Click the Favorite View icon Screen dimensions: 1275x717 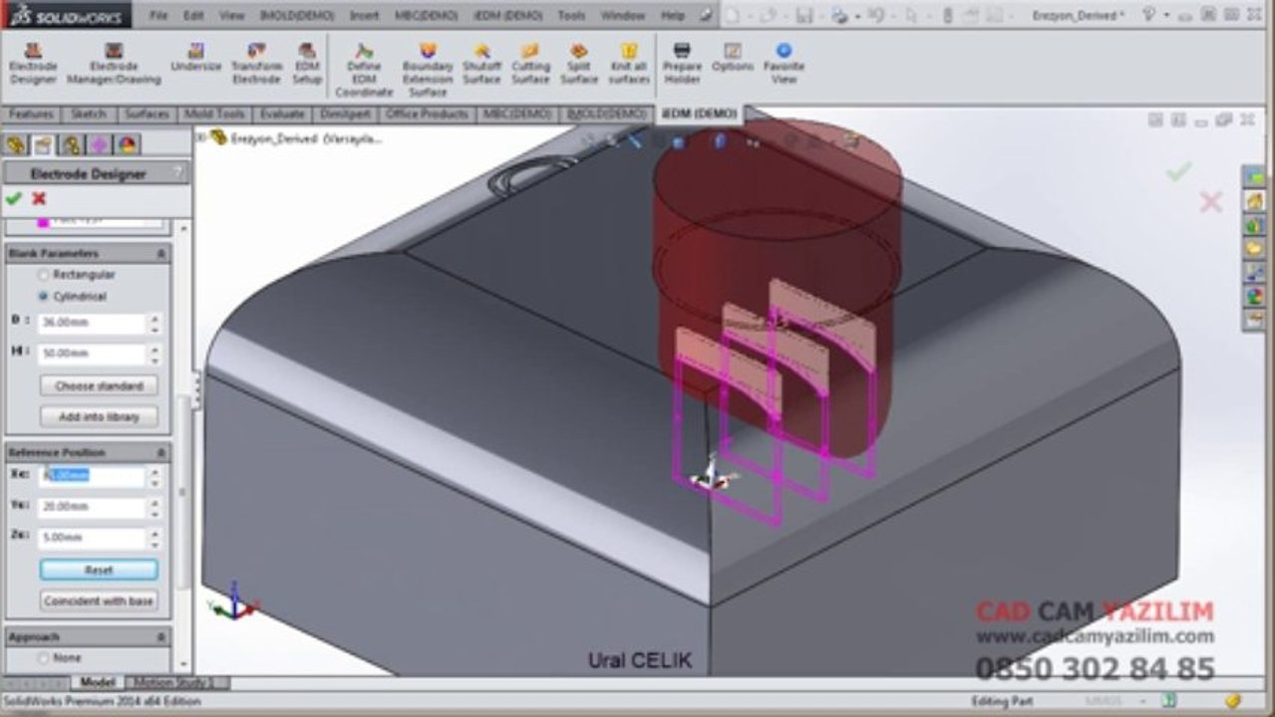click(x=785, y=64)
